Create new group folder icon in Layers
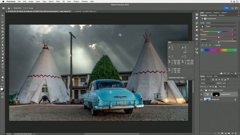The height and width of the screenshot is (135, 240). tap(229, 133)
